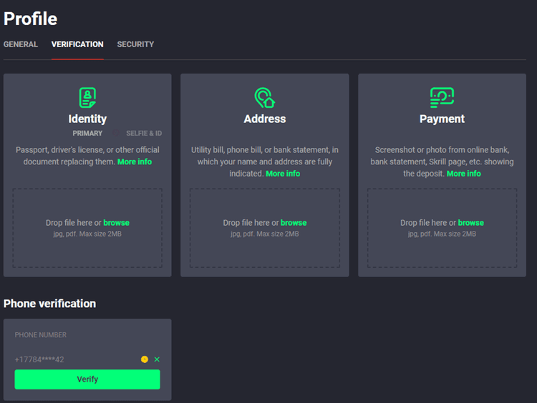537x403 pixels.
Task: Browse for an Address proof file
Action: 294,223
